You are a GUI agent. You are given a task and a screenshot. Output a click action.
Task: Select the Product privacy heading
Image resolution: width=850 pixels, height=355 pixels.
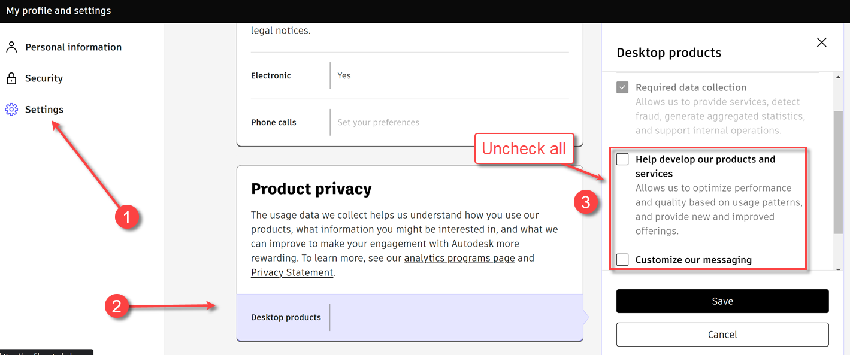311,188
